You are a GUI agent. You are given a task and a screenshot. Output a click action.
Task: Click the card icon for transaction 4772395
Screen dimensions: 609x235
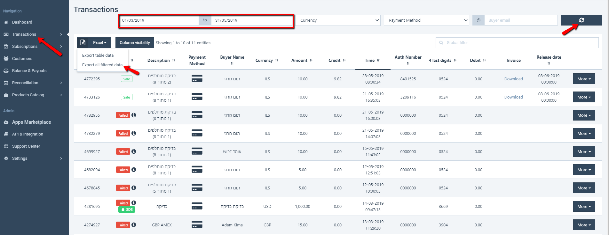[x=197, y=78]
